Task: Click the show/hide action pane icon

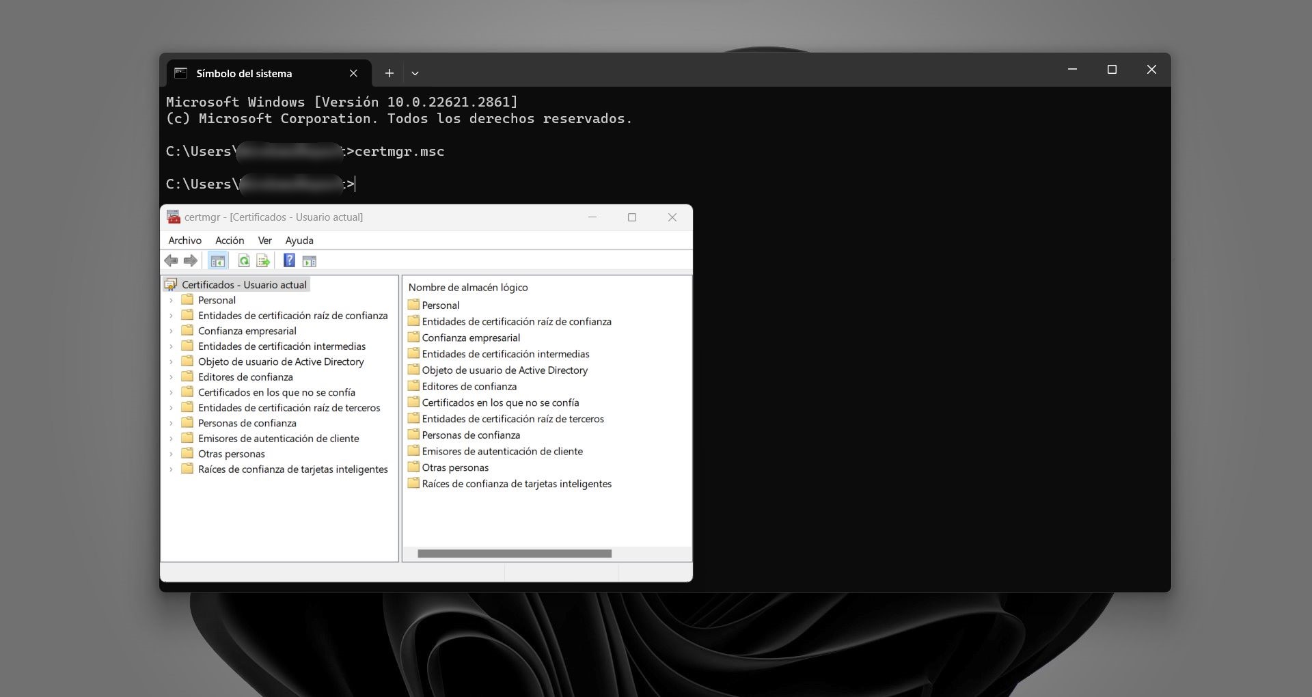Action: pyautogui.click(x=310, y=260)
